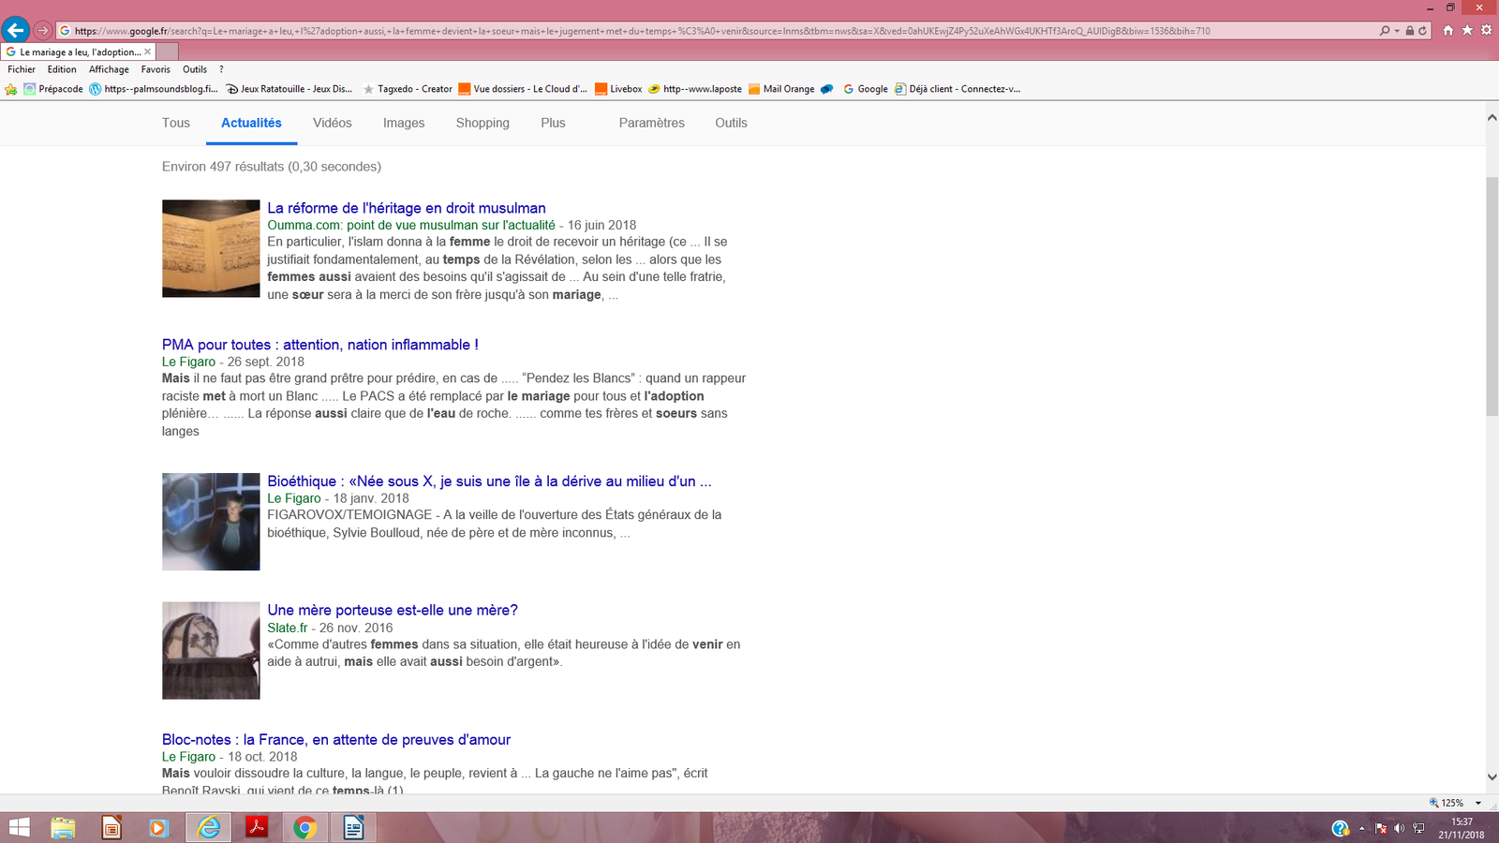Open the Prépacode bookmark
The width and height of the screenshot is (1499, 843).
[53, 89]
